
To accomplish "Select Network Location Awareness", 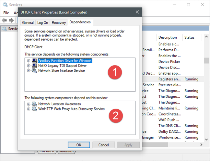I will pyautogui.click(x=59, y=104).
